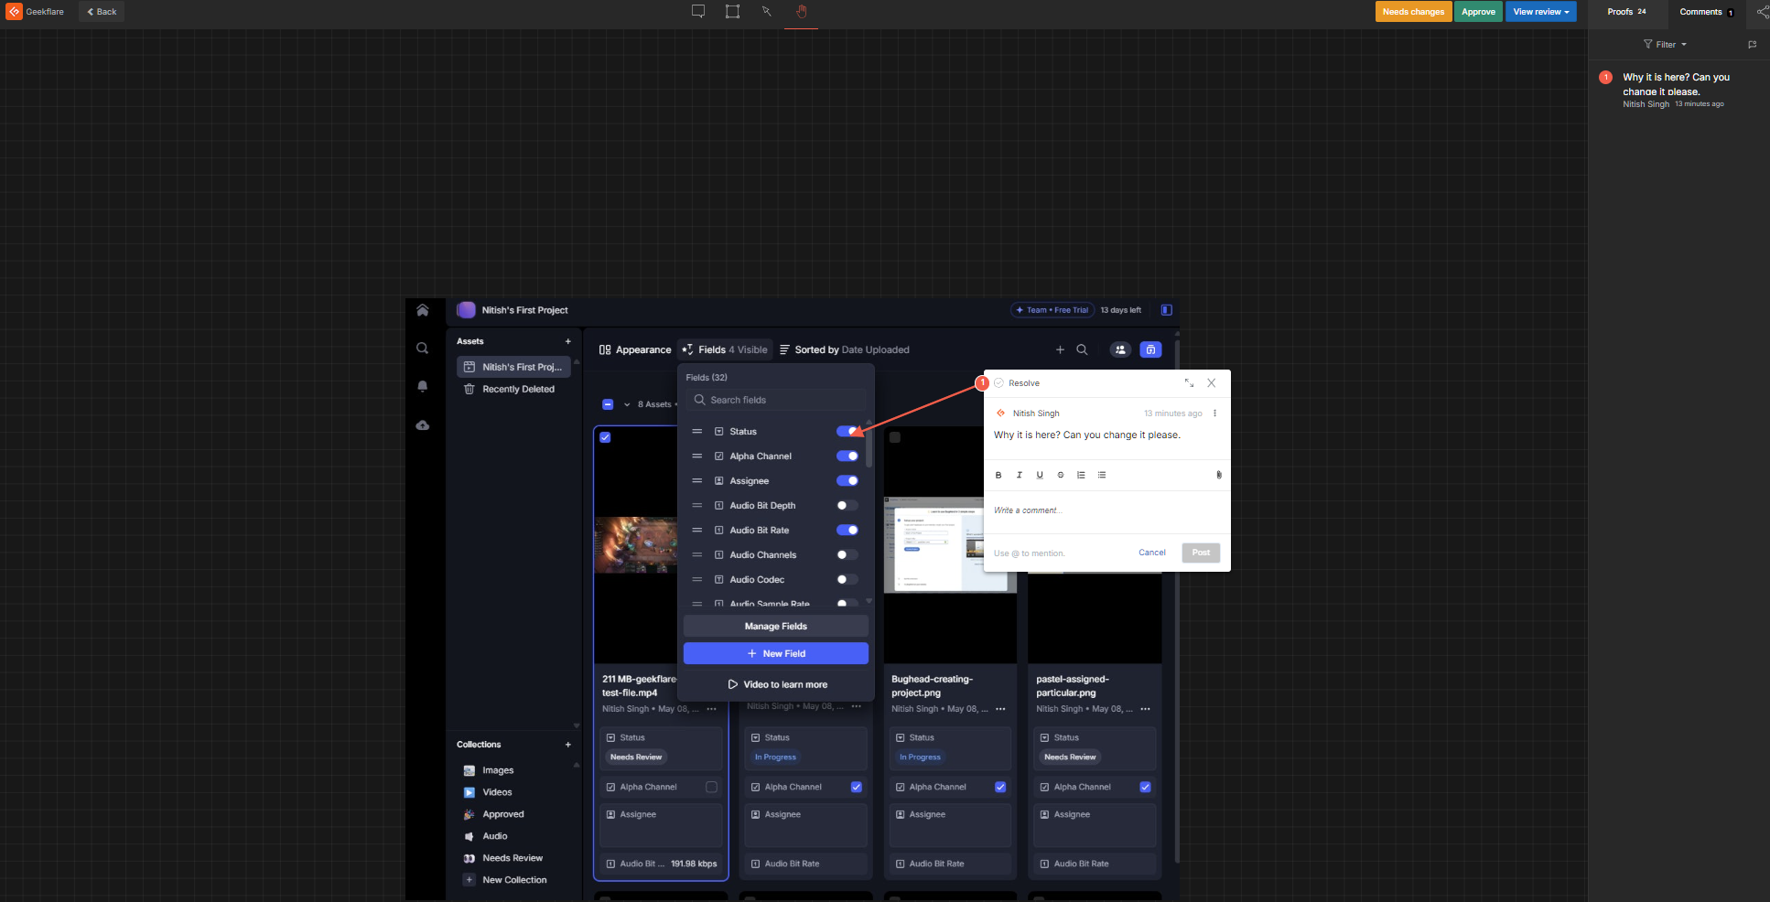Expand the Filter dropdown in the comments panel

coord(1664,44)
